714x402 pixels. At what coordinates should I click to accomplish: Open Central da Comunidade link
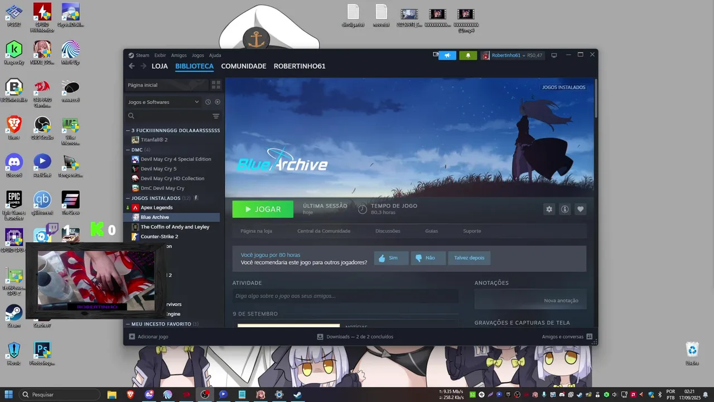pos(324,231)
